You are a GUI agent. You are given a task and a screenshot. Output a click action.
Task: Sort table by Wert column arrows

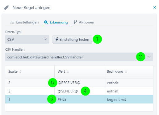click(x=68, y=72)
